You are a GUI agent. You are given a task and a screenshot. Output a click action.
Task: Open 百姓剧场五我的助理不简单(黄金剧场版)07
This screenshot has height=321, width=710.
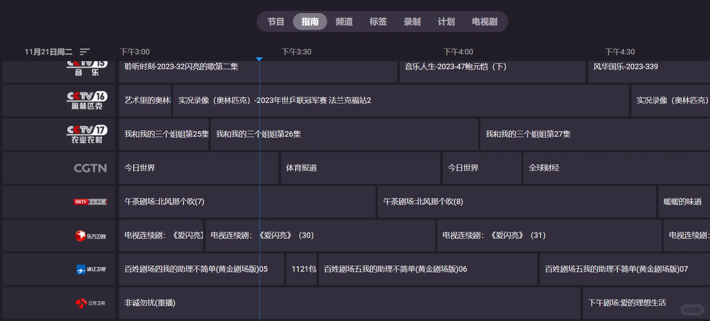625,269
